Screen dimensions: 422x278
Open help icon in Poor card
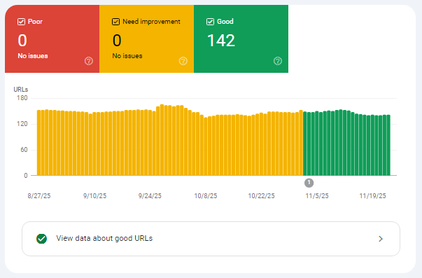click(89, 61)
